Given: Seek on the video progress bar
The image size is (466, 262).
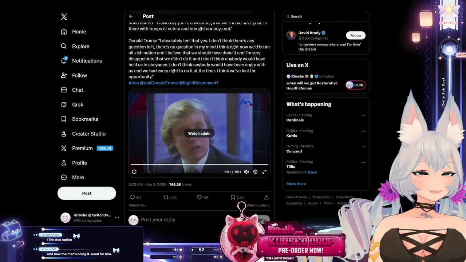Looking at the screenshot, I should [x=199, y=164].
